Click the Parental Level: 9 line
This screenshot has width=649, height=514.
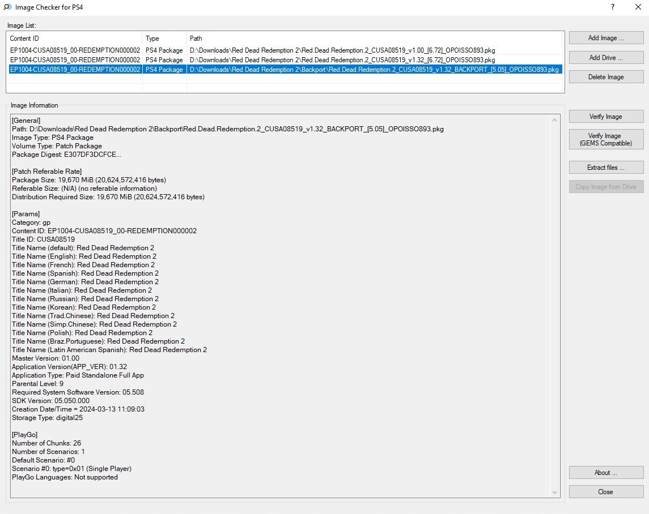pyautogui.click(x=37, y=384)
